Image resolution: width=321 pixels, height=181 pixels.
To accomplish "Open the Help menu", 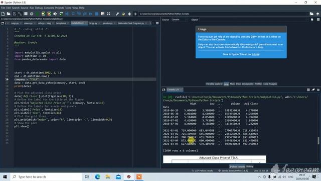I will (82, 8).
